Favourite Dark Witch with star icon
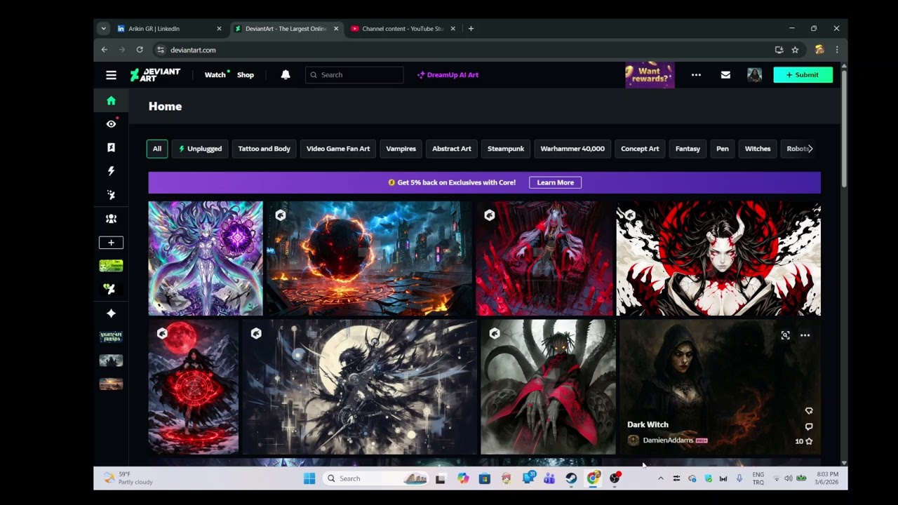The width and height of the screenshot is (898, 505). pyautogui.click(x=809, y=441)
